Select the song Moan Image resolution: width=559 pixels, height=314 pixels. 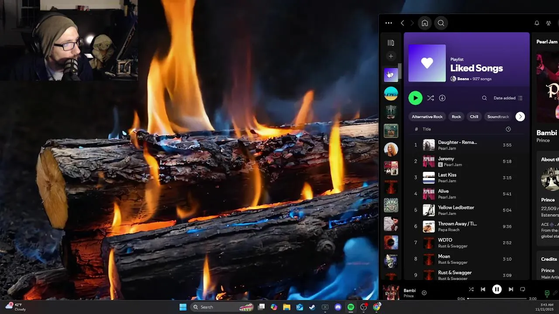coord(467,259)
